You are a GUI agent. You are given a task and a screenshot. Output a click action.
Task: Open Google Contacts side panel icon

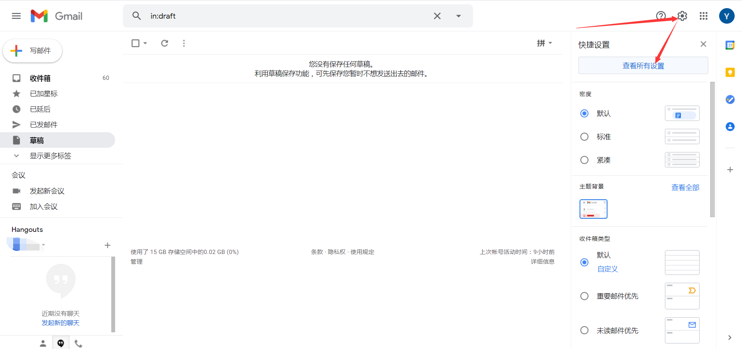point(730,126)
